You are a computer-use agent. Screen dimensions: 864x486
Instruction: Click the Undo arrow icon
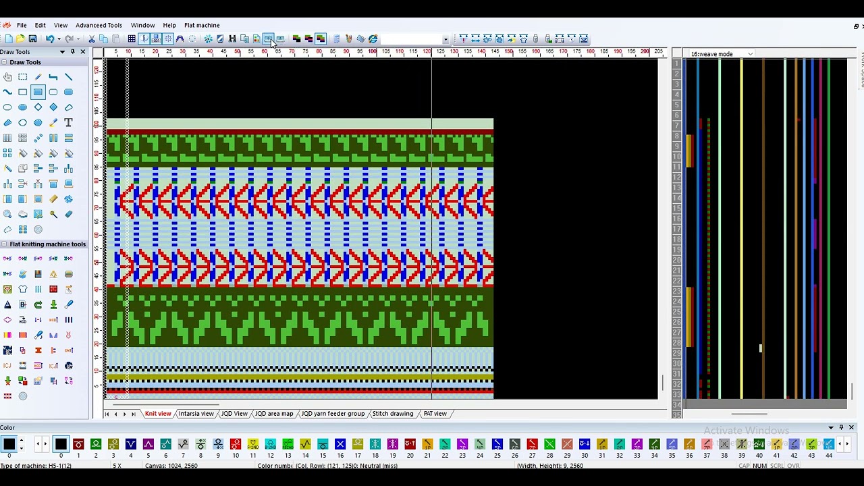[50, 39]
